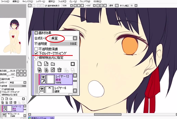Screen dimensions: 177x119
Task: Hide レイヤー12 via eye icon in sidebar
Action: [x=5, y=107]
